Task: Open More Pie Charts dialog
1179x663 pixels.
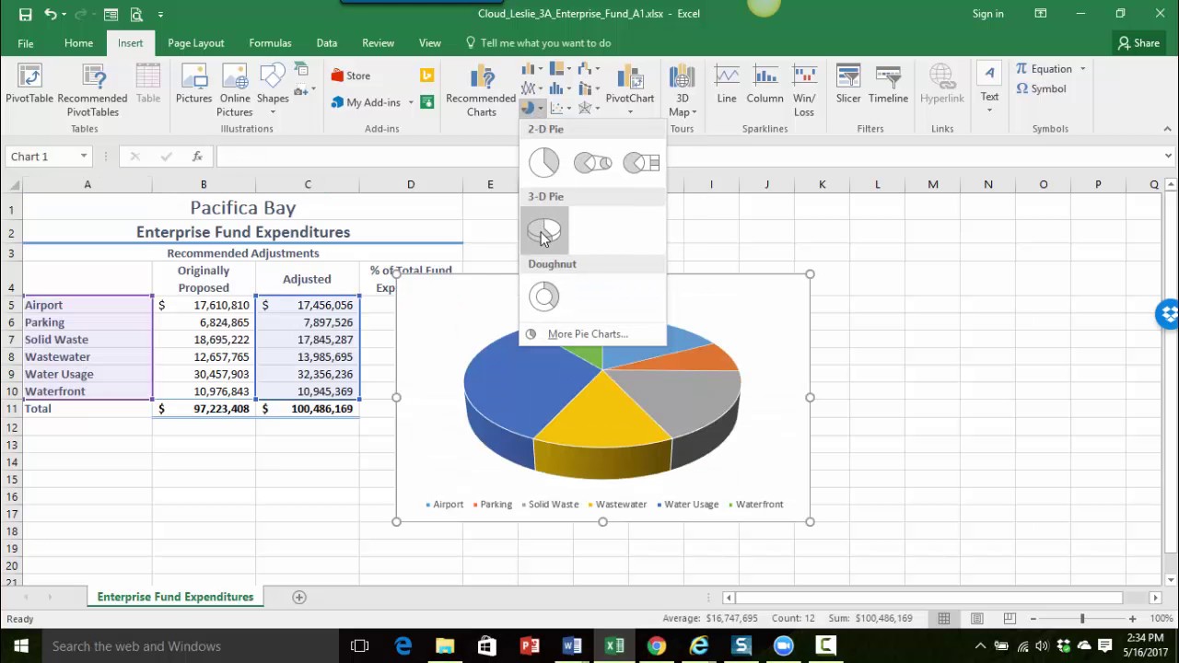Action: click(x=587, y=334)
